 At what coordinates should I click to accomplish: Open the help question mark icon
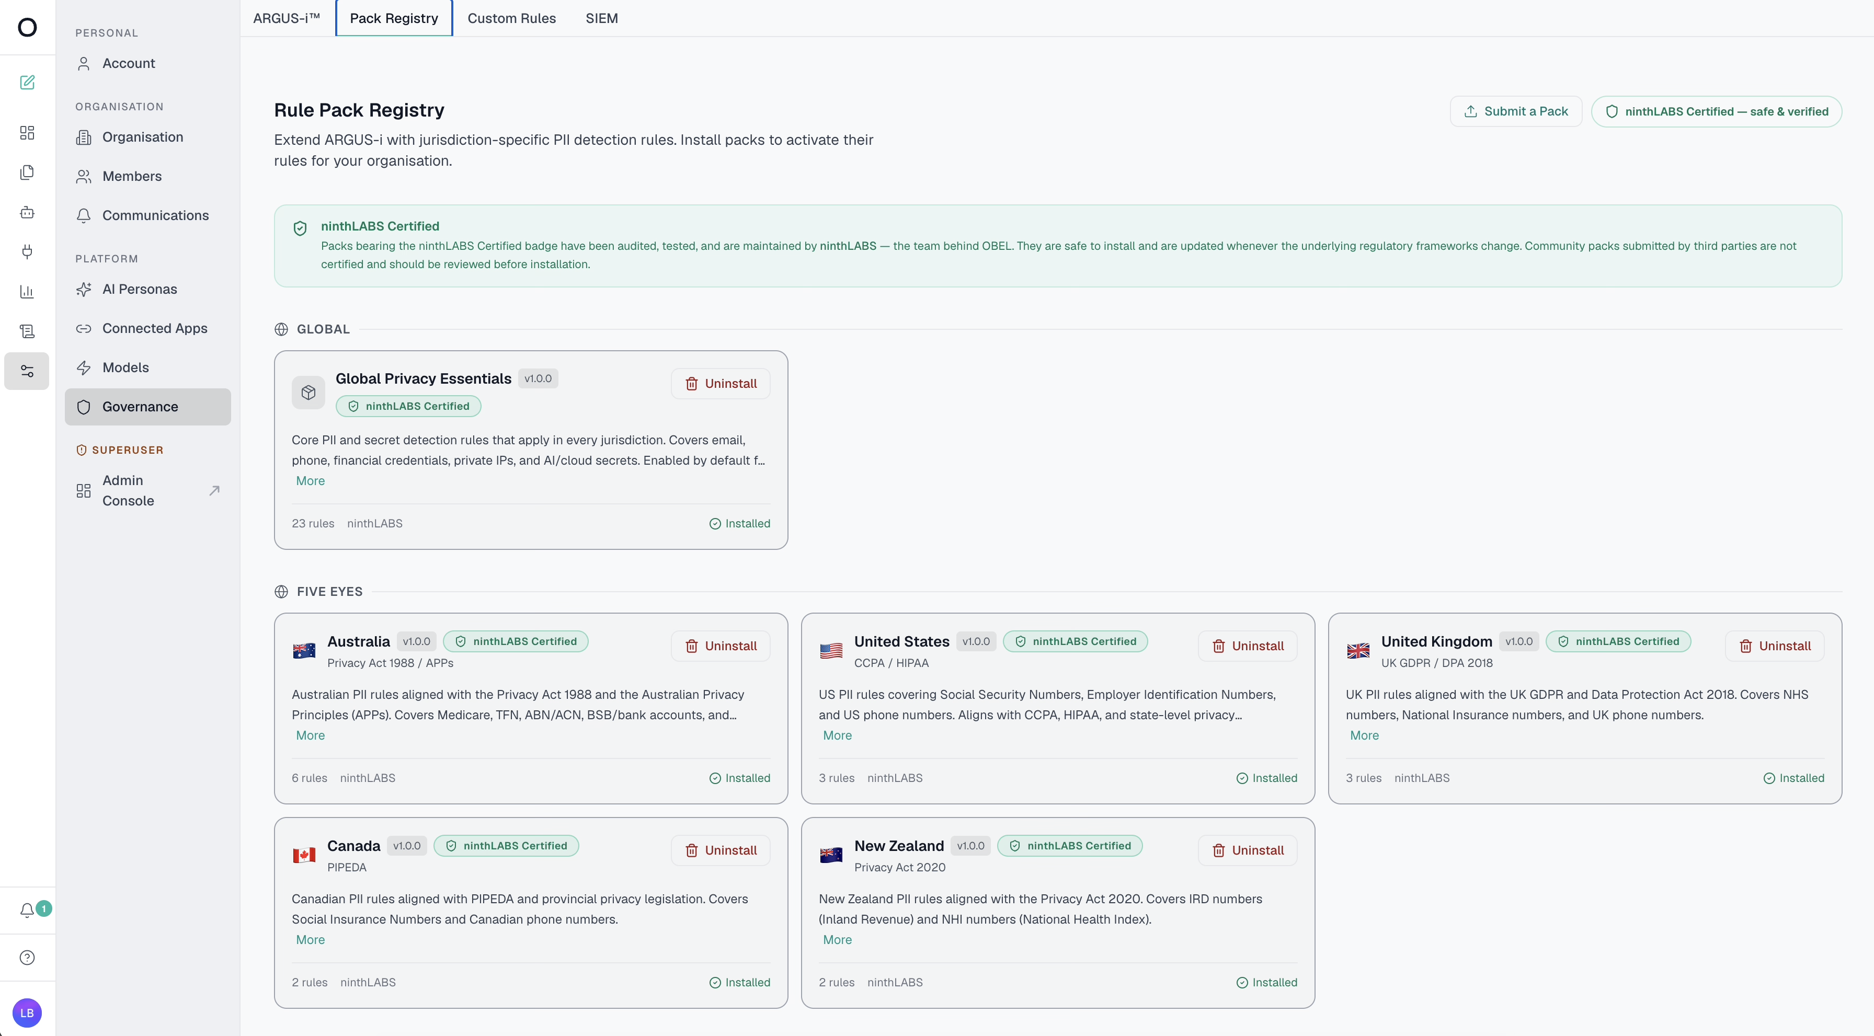pos(27,958)
